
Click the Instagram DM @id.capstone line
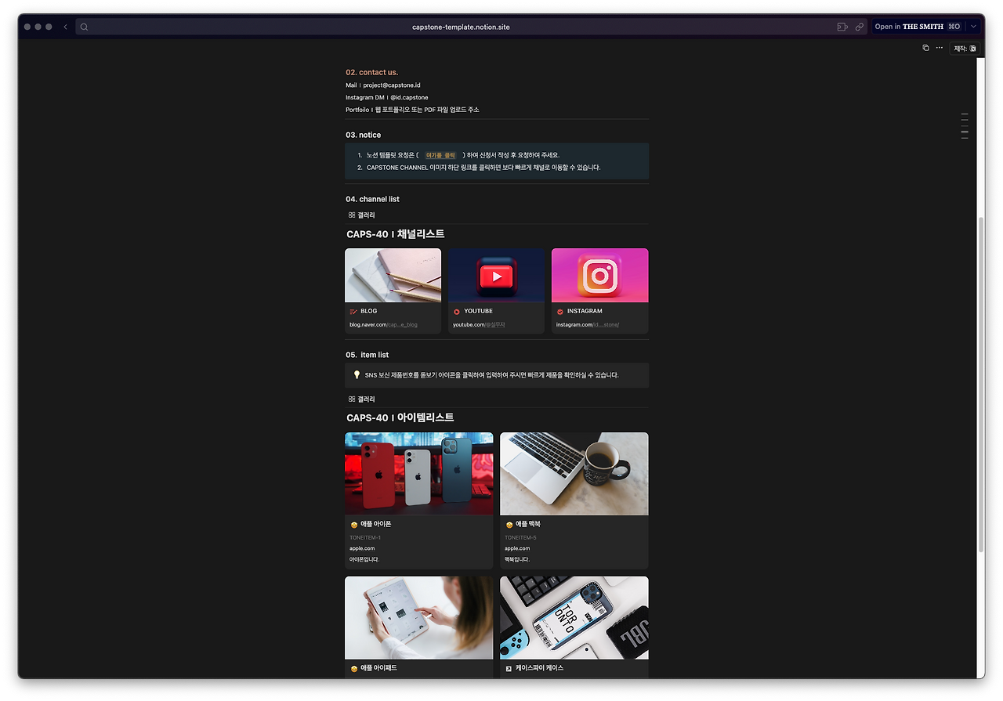(x=387, y=97)
